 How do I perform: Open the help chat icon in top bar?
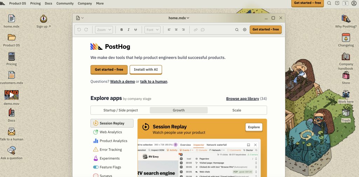(x=337, y=3)
